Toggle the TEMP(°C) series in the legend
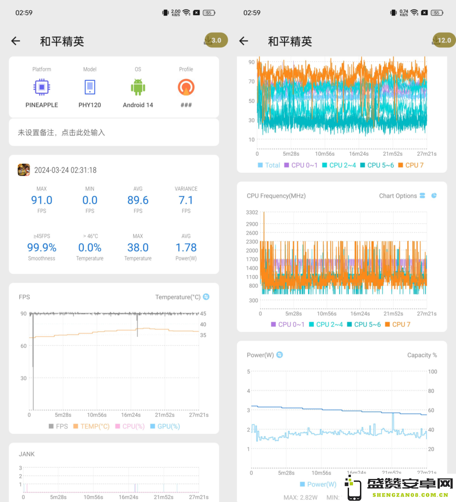 [x=92, y=426]
